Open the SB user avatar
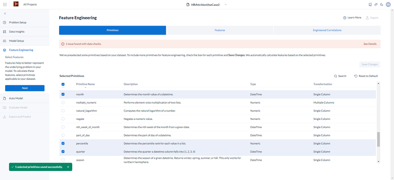The image size is (394, 180). pos(388,4)
